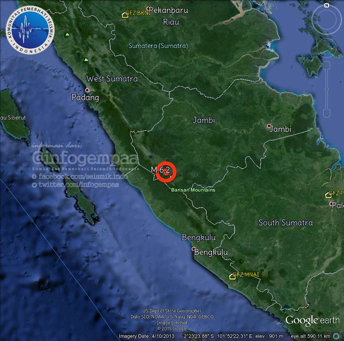Select the Padang city marker dot
344x341 pixels.
click(87, 90)
